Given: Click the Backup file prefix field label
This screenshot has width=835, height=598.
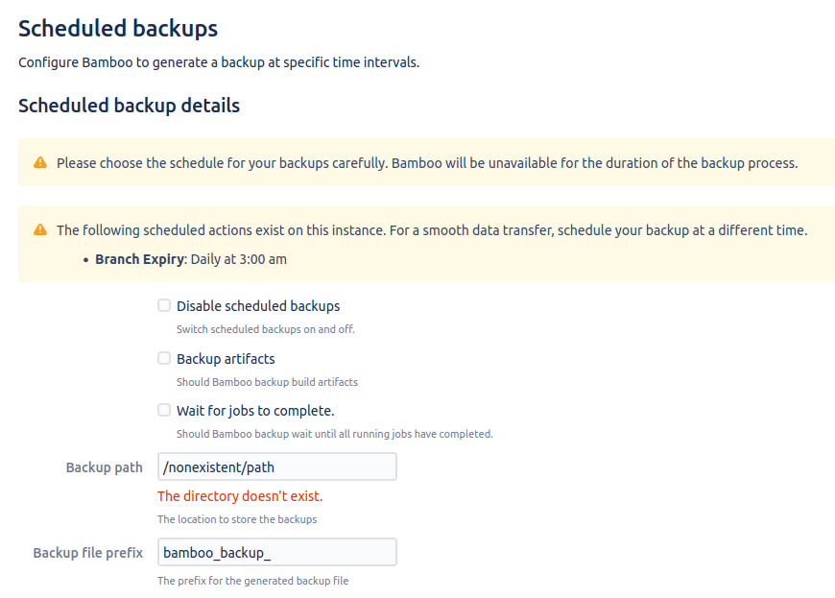Looking at the screenshot, I should tap(88, 553).
